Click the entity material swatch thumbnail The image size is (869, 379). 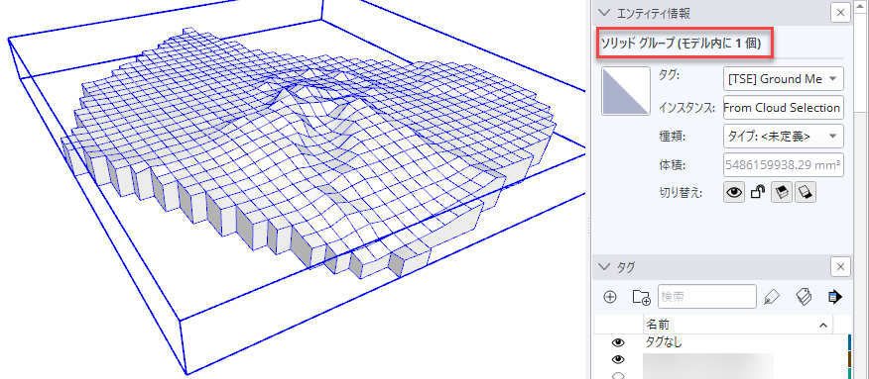tap(626, 91)
